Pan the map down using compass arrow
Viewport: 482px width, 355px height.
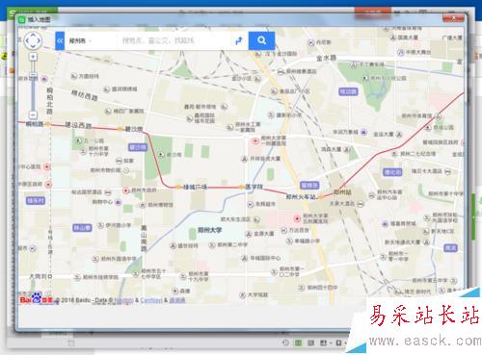point(33,47)
